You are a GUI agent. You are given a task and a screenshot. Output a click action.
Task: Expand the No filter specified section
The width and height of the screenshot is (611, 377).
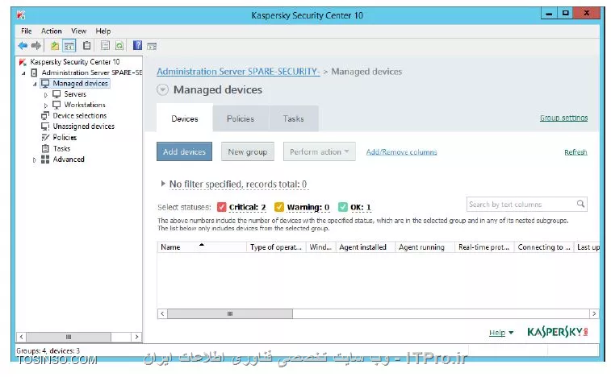tap(163, 184)
